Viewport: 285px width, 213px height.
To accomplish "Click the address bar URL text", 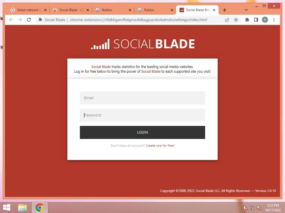I will pyautogui.click(x=138, y=20).
